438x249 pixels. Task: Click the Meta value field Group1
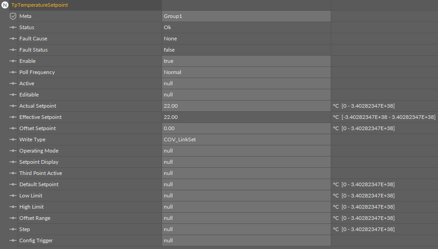click(246, 16)
